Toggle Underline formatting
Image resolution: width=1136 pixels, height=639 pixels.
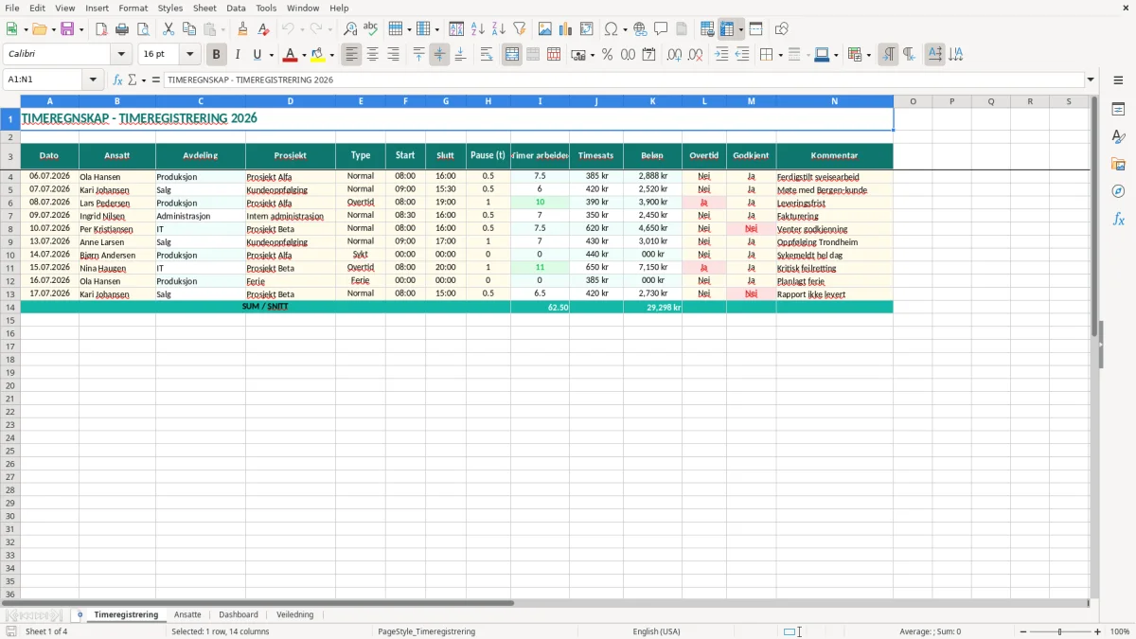257,55
